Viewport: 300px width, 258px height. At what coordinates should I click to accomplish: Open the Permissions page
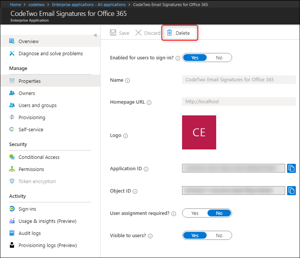50,169
